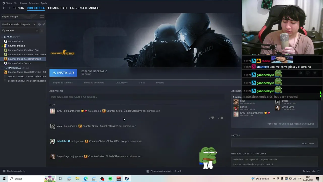Open the Windows Start menu
Viewport: 323px width, 182px height.
point(4,179)
